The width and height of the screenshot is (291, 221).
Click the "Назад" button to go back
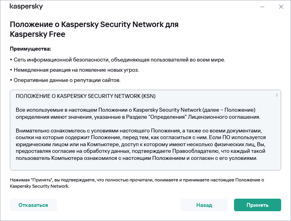(x=204, y=205)
